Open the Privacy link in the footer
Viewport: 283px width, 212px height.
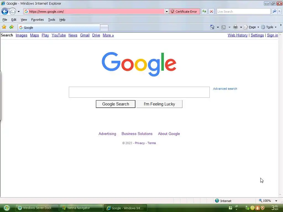pyautogui.click(x=140, y=143)
